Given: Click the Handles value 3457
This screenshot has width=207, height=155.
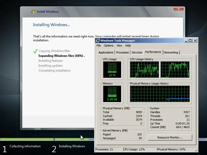Looking at the screenshot, I should [186, 112].
